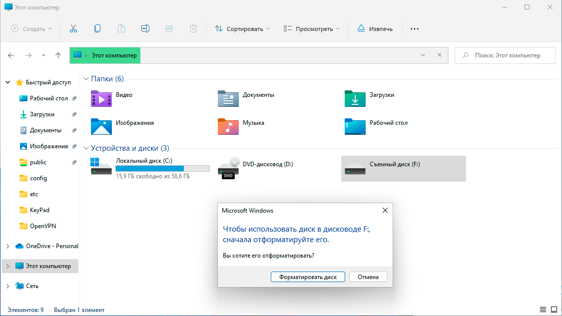The width and height of the screenshot is (562, 316).
Task: Click the Cut scissors icon in toolbar
Action: click(x=73, y=28)
